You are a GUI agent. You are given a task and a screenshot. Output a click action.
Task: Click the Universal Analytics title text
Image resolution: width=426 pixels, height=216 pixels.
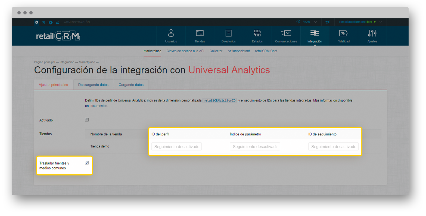pyautogui.click(x=229, y=70)
